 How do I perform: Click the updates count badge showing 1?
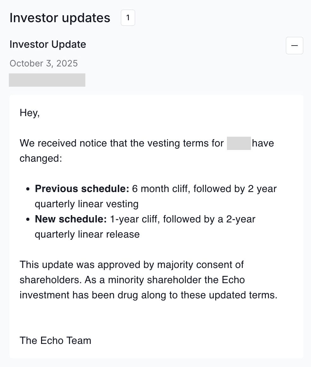[128, 18]
